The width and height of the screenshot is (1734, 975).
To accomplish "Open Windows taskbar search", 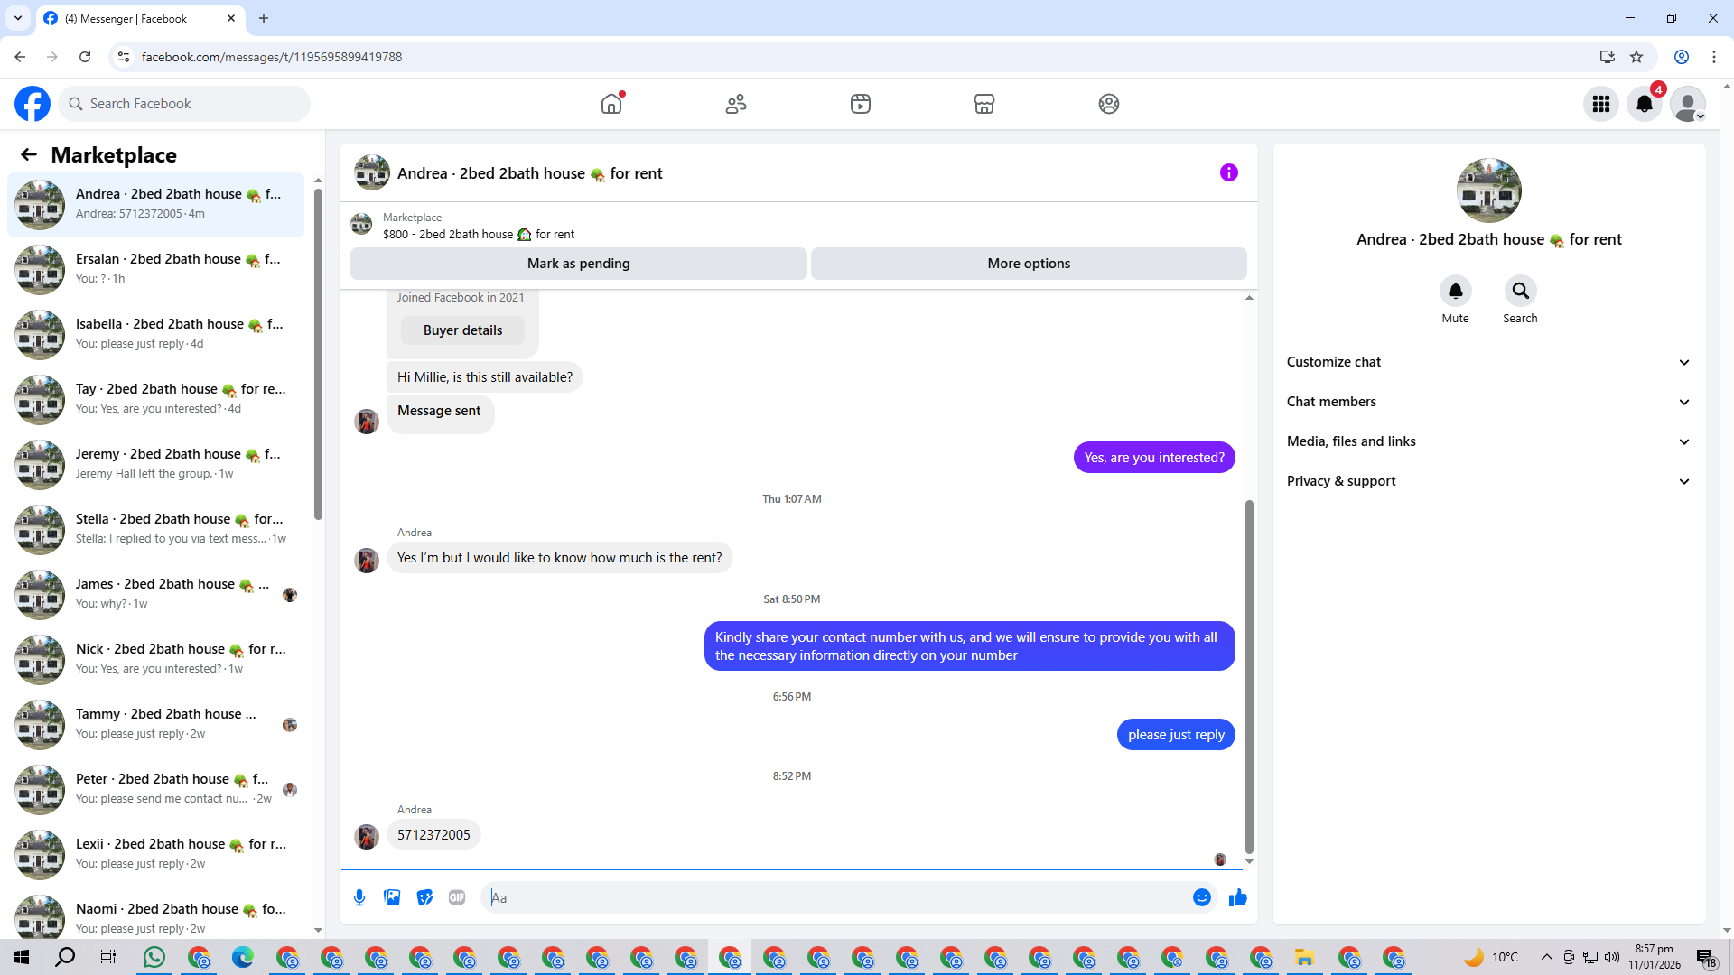I will coord(65,957).
